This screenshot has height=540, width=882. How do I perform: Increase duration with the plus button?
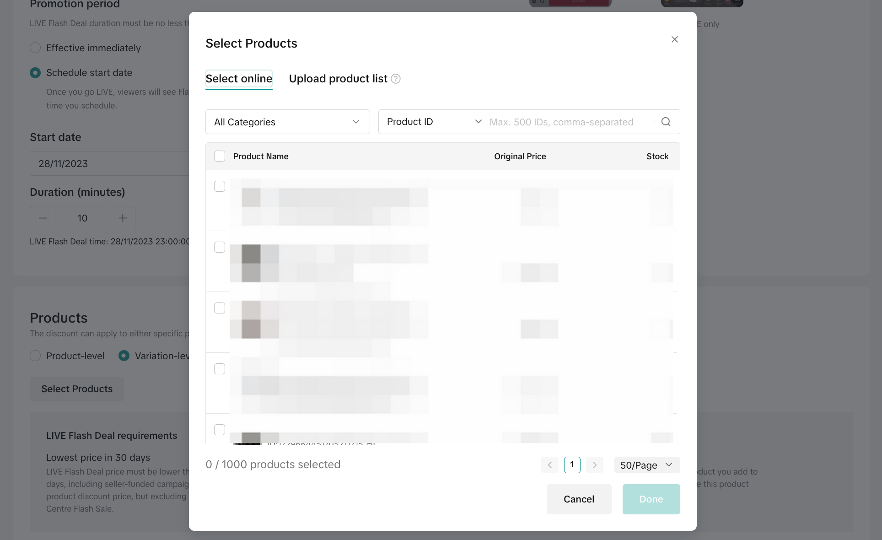point(123,218)
